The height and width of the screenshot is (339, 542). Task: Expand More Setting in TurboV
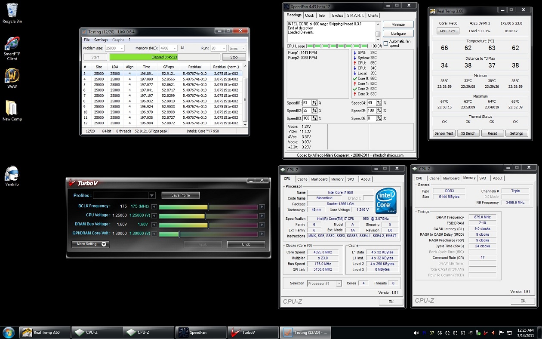point(90,244)
